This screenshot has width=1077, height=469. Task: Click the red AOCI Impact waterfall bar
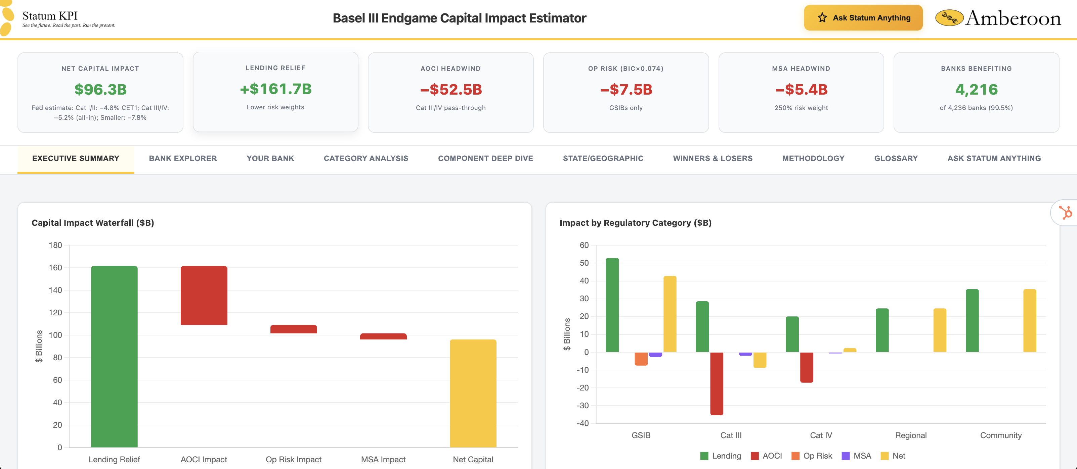(204, 295)
